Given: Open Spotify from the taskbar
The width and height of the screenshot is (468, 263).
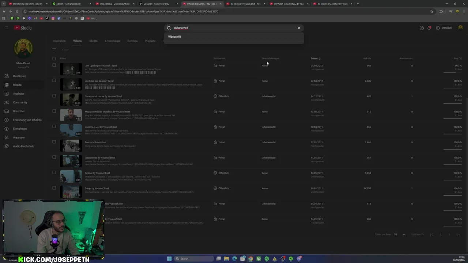Looking at the screenshot, I should (267, 259).
